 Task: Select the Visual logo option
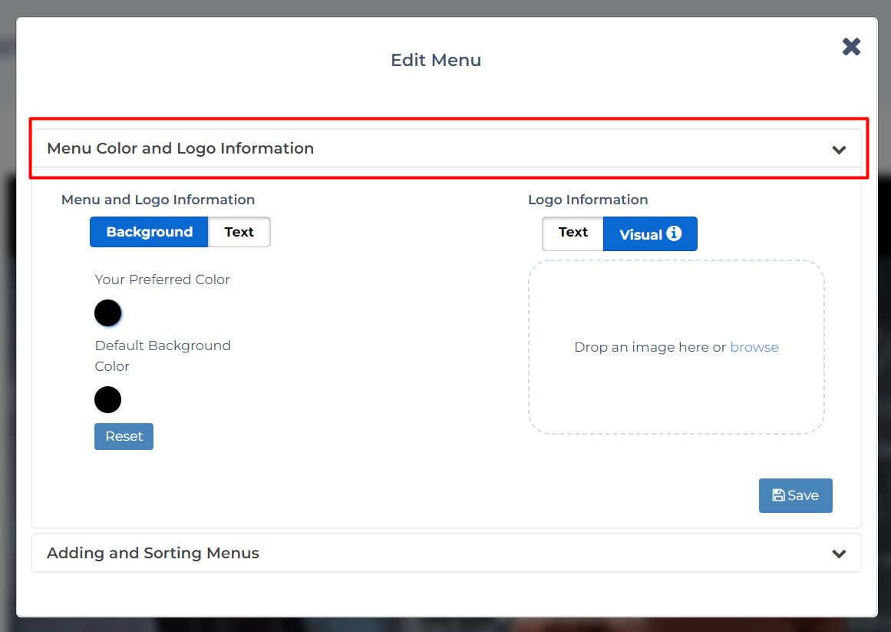pos(640,234)
